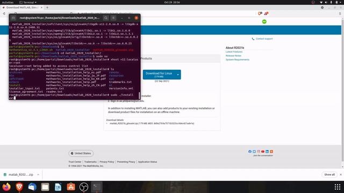344x193 pixels.
Task: Expand the Download for Linux dropdown arrow
Action: (178, 75)
